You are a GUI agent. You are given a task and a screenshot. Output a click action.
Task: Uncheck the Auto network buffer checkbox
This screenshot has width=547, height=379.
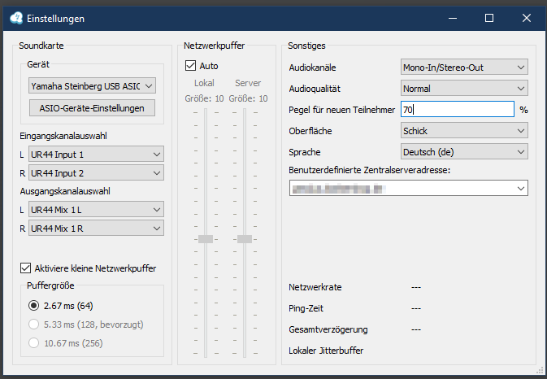tap(191, 66)
